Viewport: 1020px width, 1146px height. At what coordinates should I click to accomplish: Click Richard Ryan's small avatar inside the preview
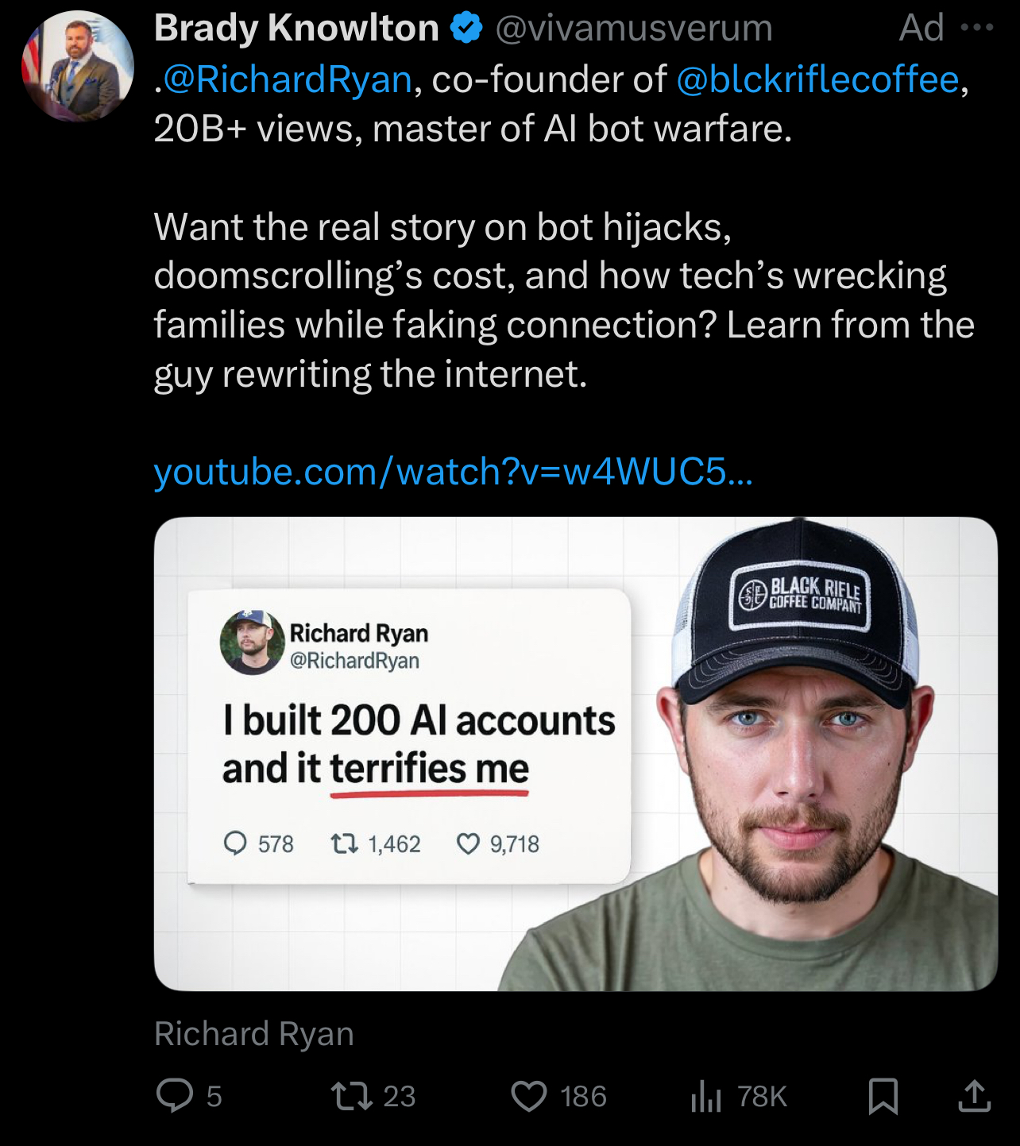pyautogui.click(x=252, y=642)
